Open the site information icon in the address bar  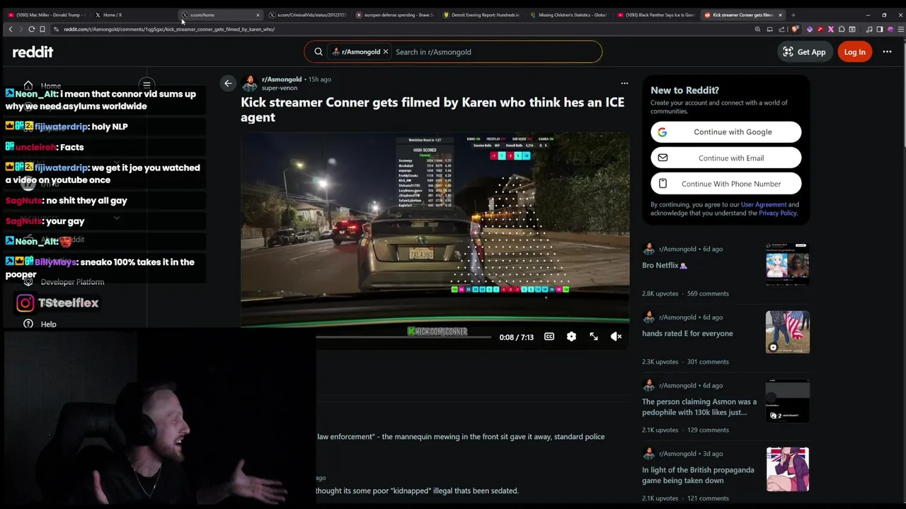tap(56, 29)
